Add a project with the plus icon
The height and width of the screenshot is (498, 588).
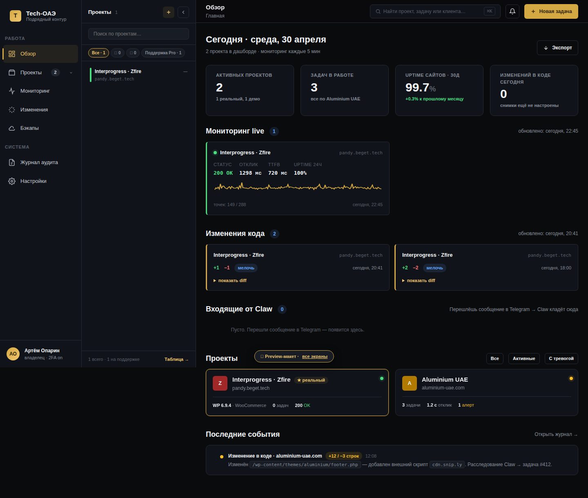coord(169,12)
